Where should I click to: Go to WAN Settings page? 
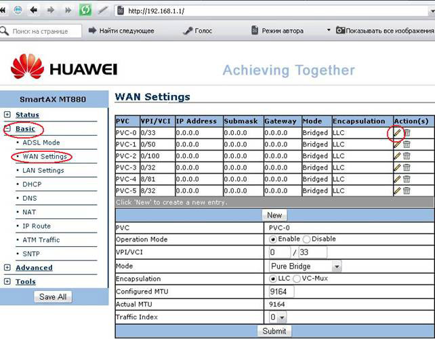[x=45, y=157]
